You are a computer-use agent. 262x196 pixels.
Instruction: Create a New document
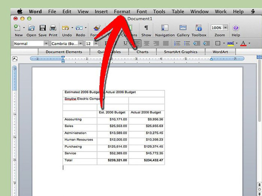click(x=17, y=28)
